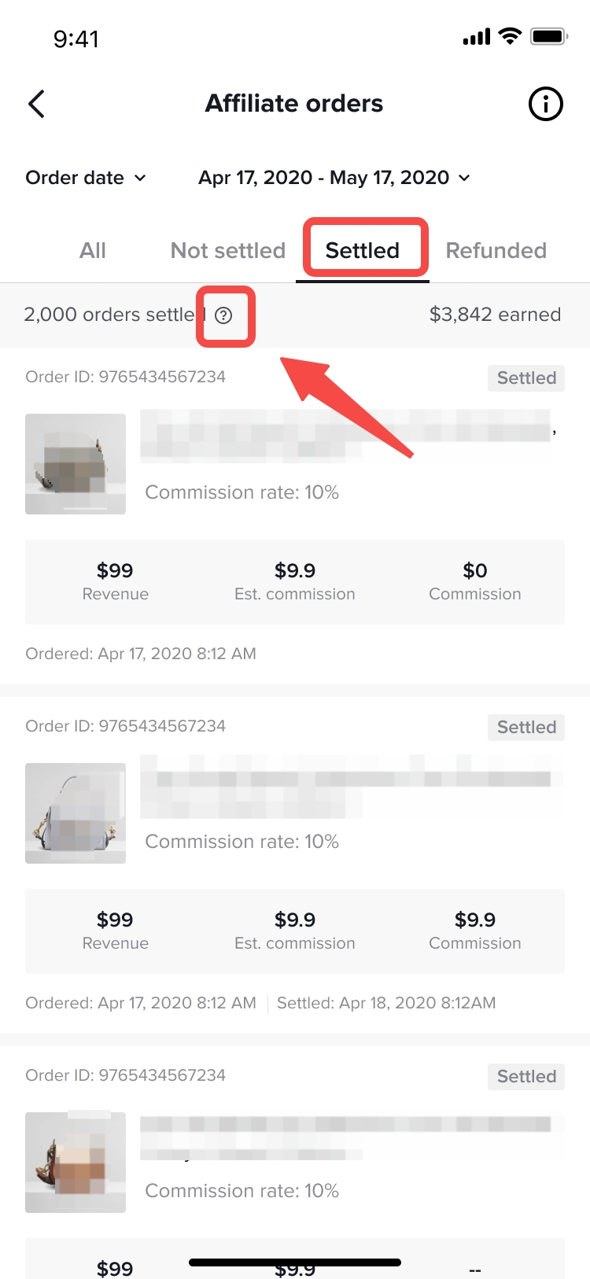This screenshot has height=1279, width=590.
Task: Open the first order's product thumbnail
Action: click(76, 464)
